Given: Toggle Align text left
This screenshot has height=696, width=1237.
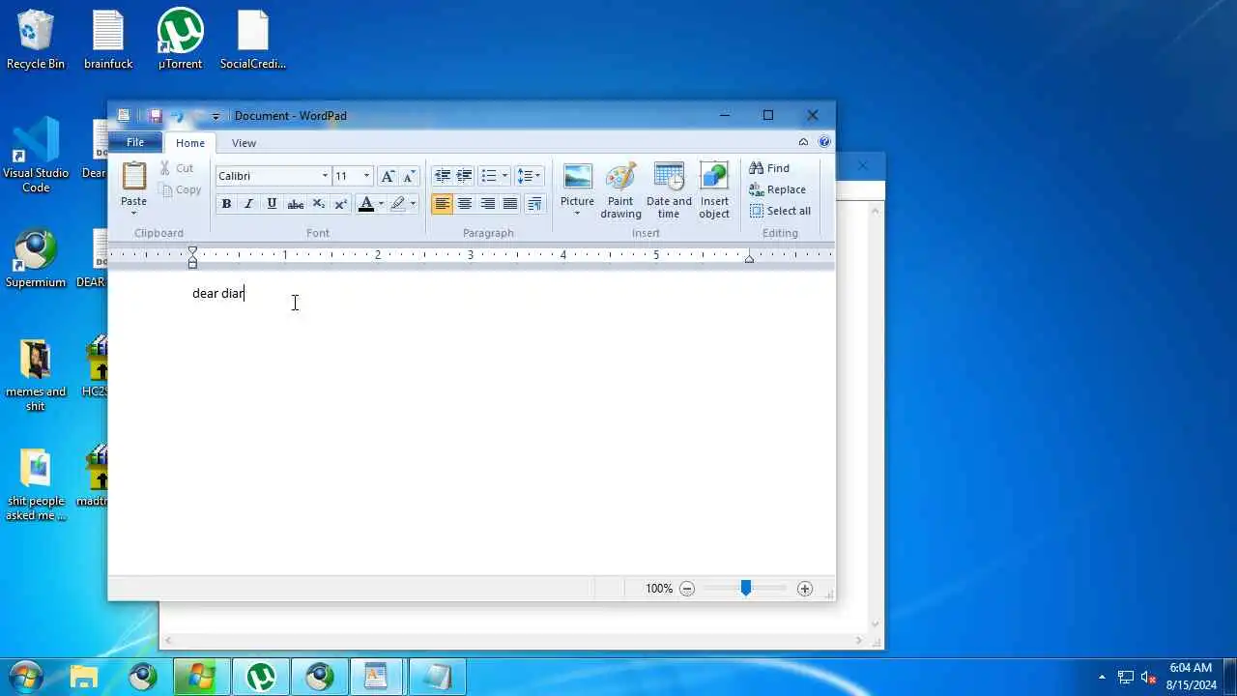Looking at the screenshot, I should click(443, 204).
